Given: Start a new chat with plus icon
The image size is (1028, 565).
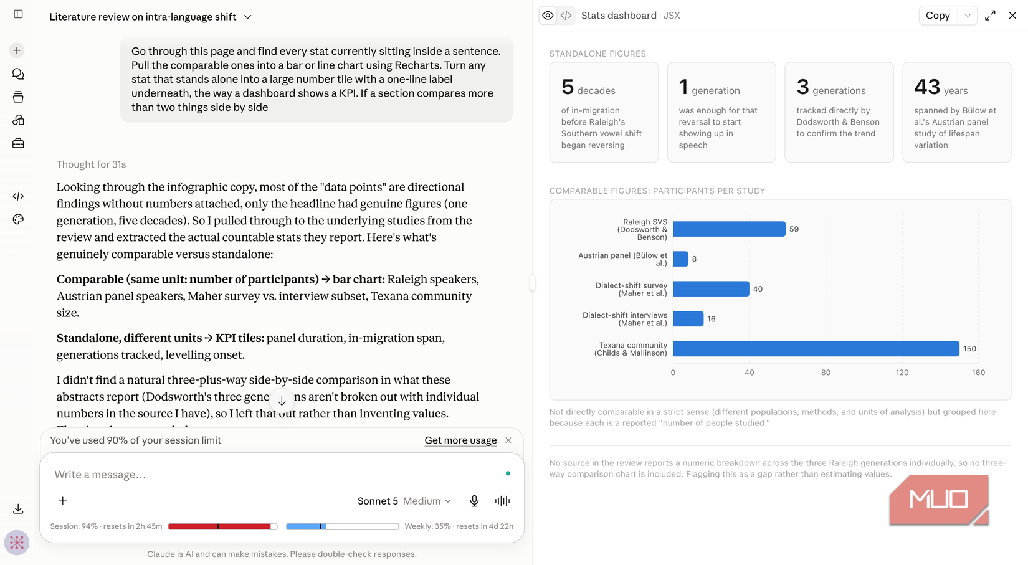Looking at the screenshot, I should click(17, 50).
